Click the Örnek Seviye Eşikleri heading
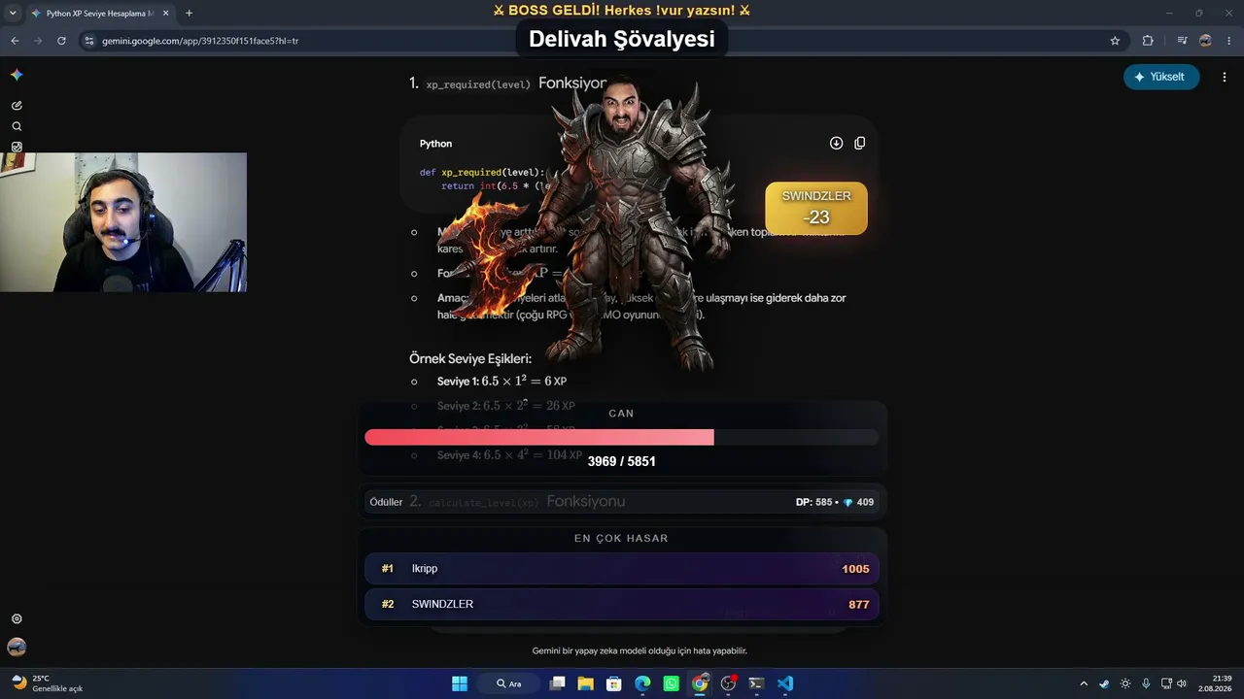The width and height of the screenshot is (1244, 699). 470,359
